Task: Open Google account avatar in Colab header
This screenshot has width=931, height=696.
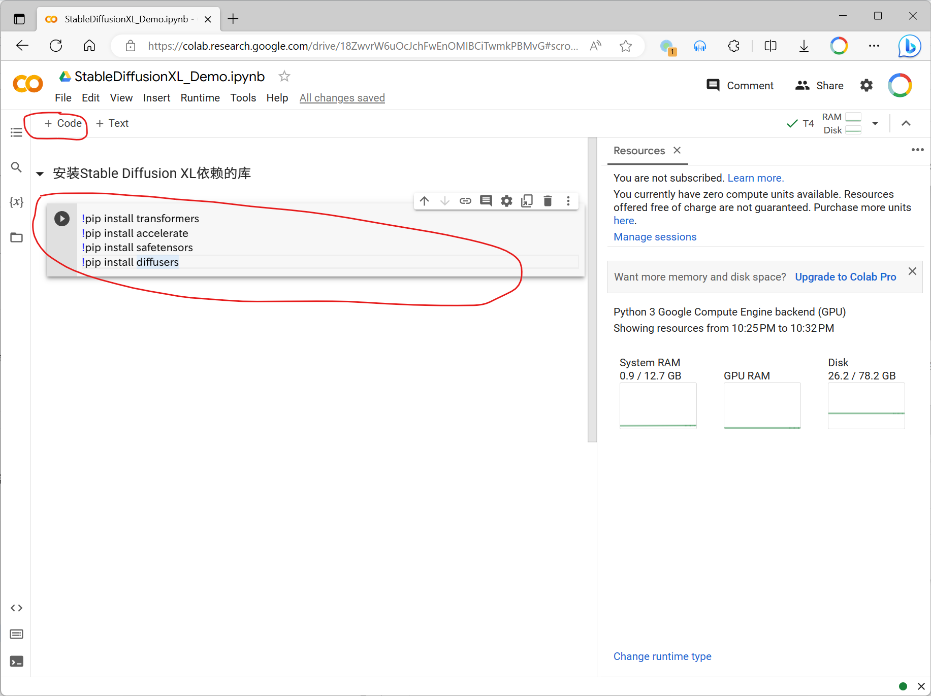Action: coord(900,85)
